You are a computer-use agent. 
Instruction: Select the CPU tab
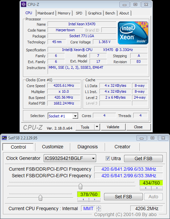point(29,13)
